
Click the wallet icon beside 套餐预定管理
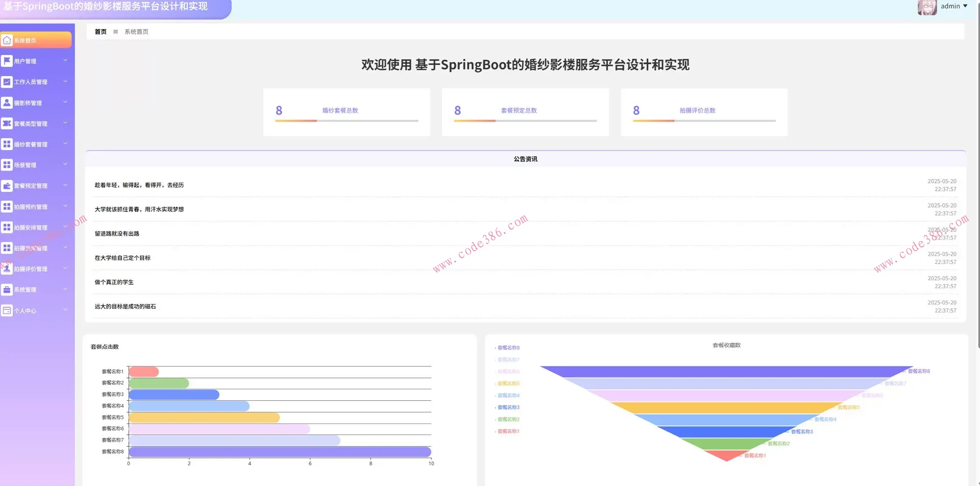click(x=7, y=186)
